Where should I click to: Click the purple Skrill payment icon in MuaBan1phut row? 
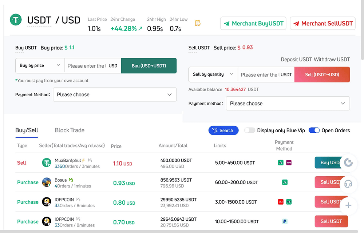[289, 163]
